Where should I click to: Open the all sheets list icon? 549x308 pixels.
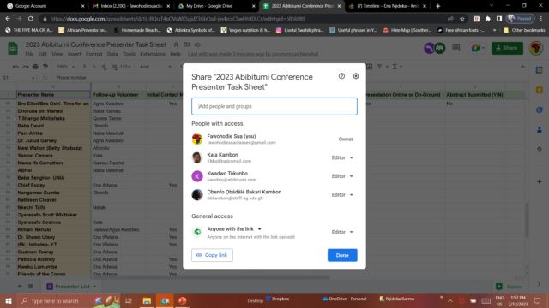[31, 287]
